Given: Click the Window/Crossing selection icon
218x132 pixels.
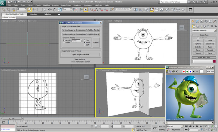Looking at the screenshot, I should 44,10.
